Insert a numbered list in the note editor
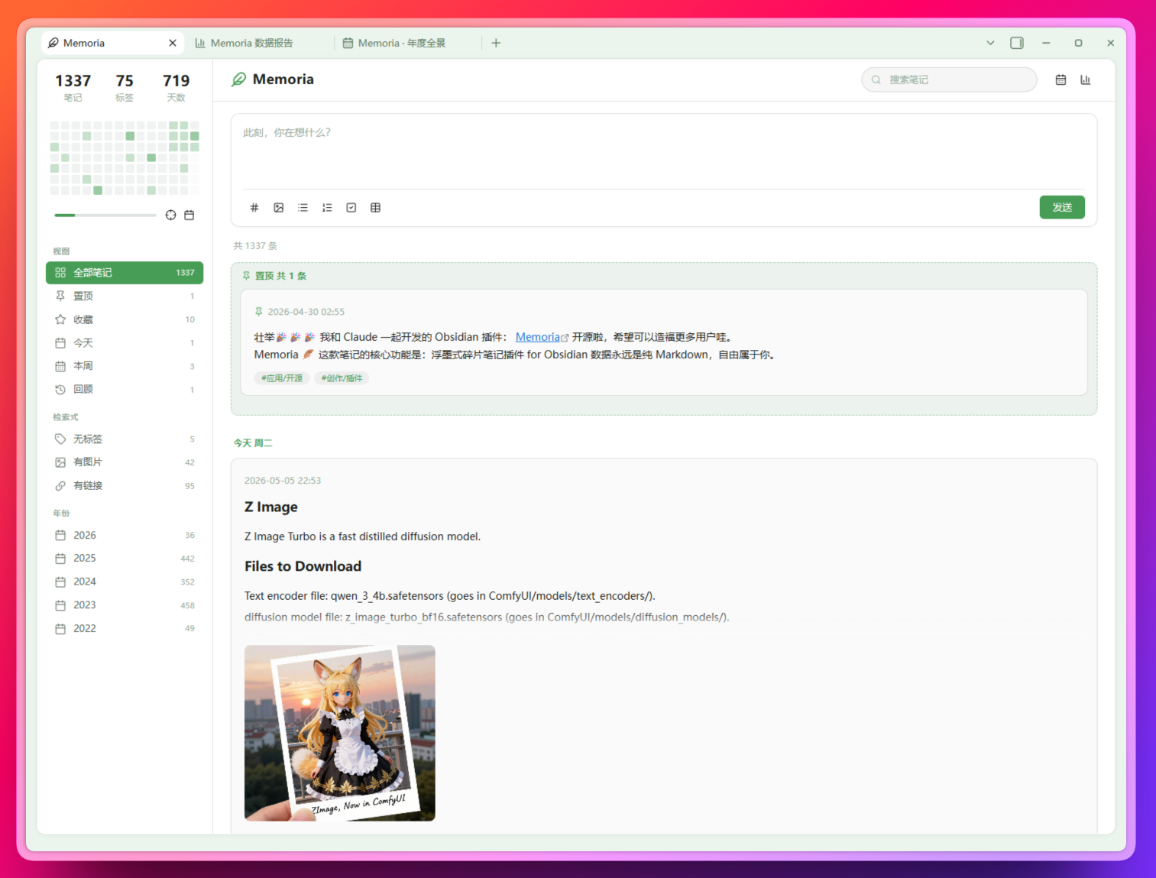 (327, 208)
